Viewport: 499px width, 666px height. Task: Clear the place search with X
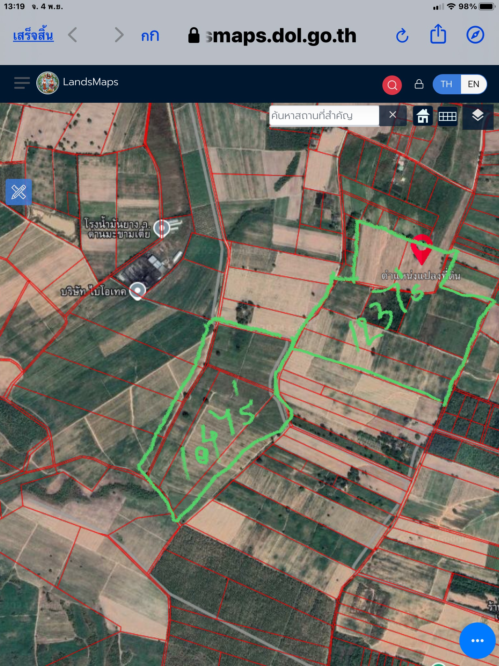(392, 115)
